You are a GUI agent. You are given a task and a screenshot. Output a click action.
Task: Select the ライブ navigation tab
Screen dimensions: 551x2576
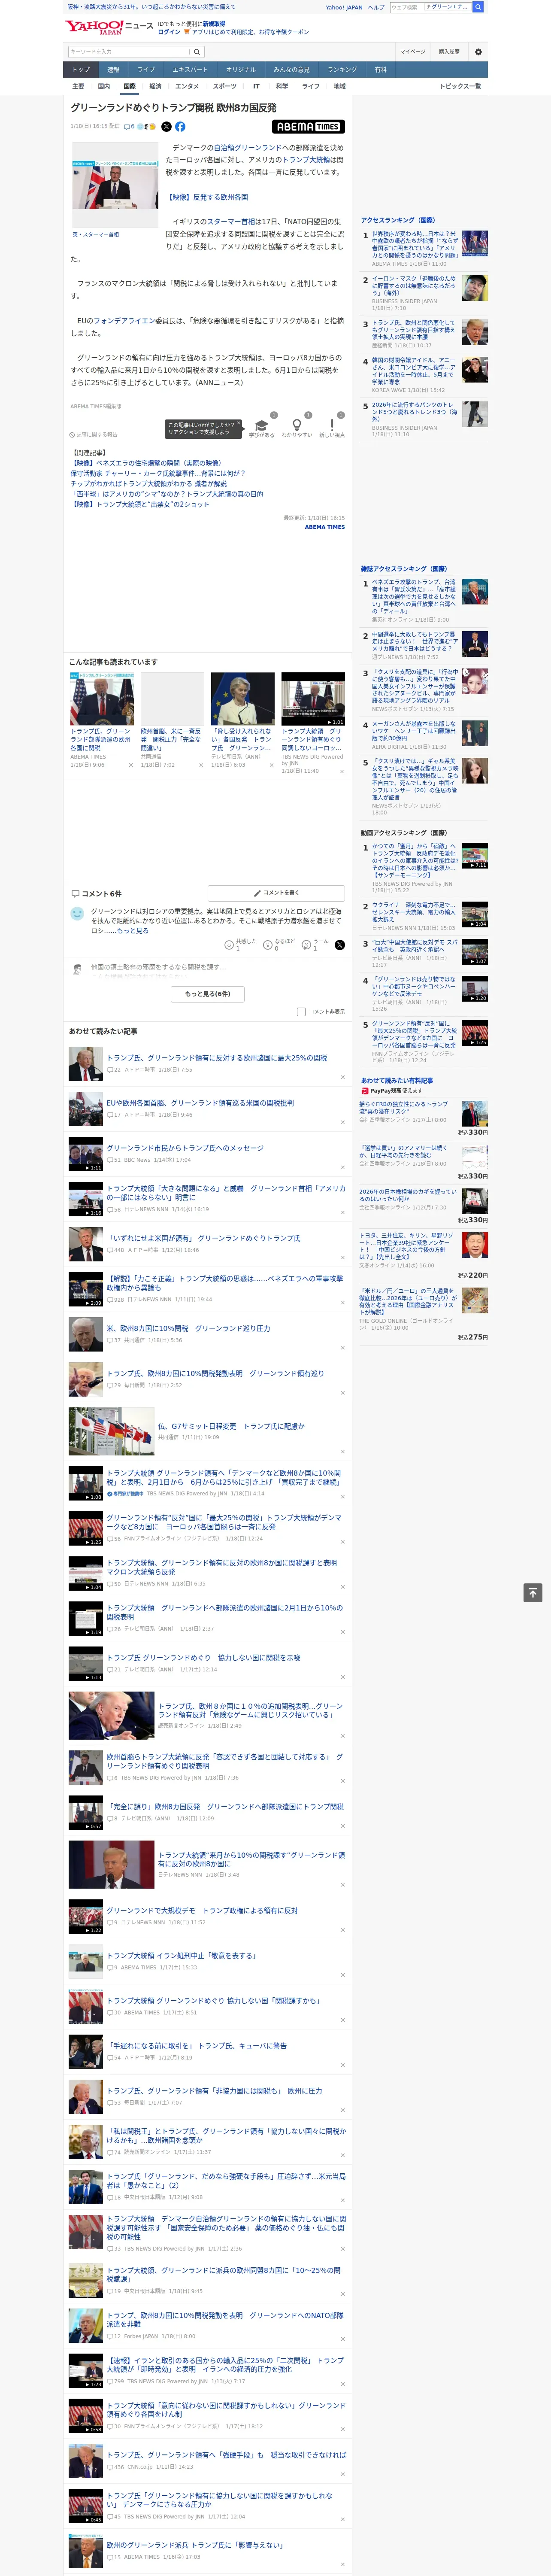(x=146, y=70)
